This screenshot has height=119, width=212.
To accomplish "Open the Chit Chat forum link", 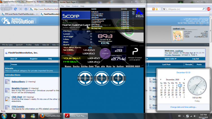I will 17,97.
